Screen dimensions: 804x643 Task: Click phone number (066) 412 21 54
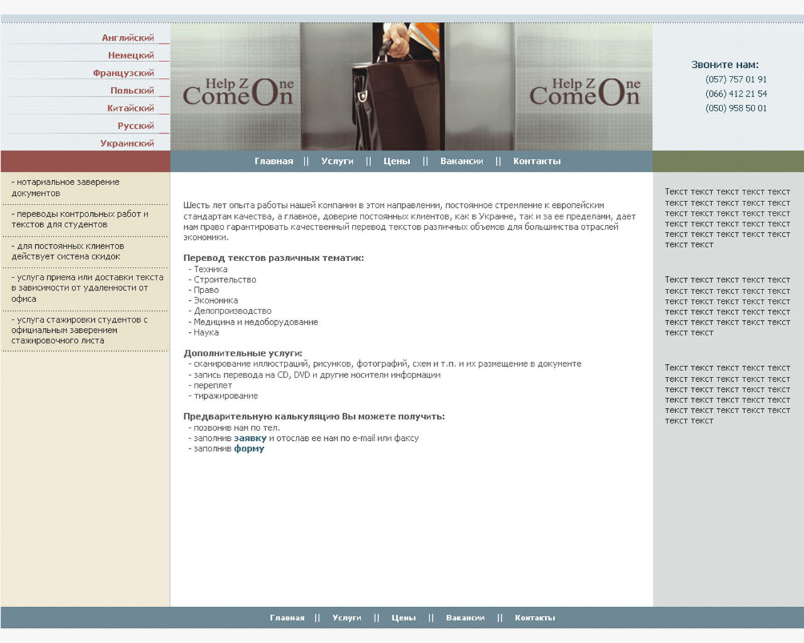(736, 94)
